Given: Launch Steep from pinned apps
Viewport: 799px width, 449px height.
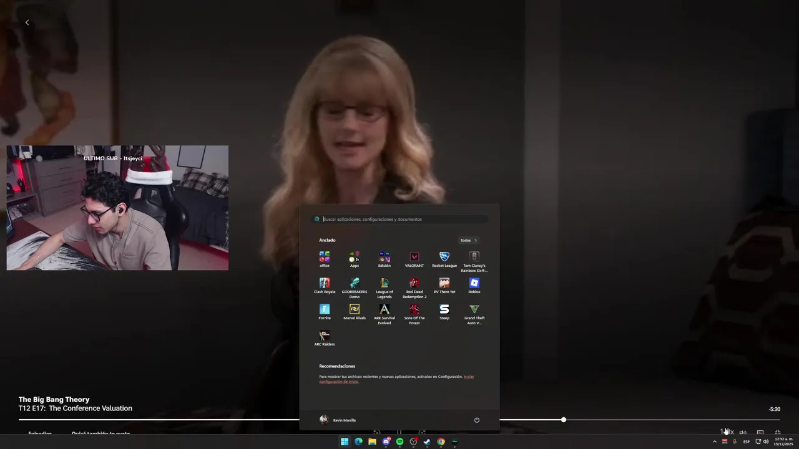Looking at the screenshot, I should 444,312.
